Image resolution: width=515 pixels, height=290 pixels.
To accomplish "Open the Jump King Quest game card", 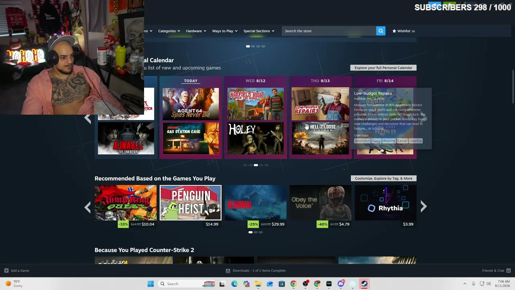I will coord(126,203).
